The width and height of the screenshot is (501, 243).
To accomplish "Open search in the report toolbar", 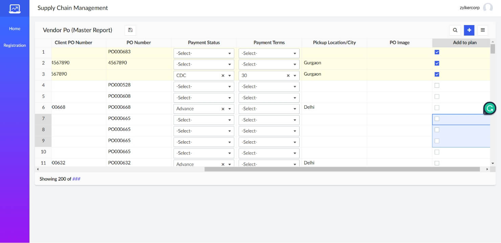I will [455, 30].
